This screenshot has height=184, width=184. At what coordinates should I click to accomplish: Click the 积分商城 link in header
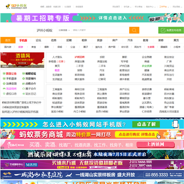pyautogui.click(x=139, y=7)
